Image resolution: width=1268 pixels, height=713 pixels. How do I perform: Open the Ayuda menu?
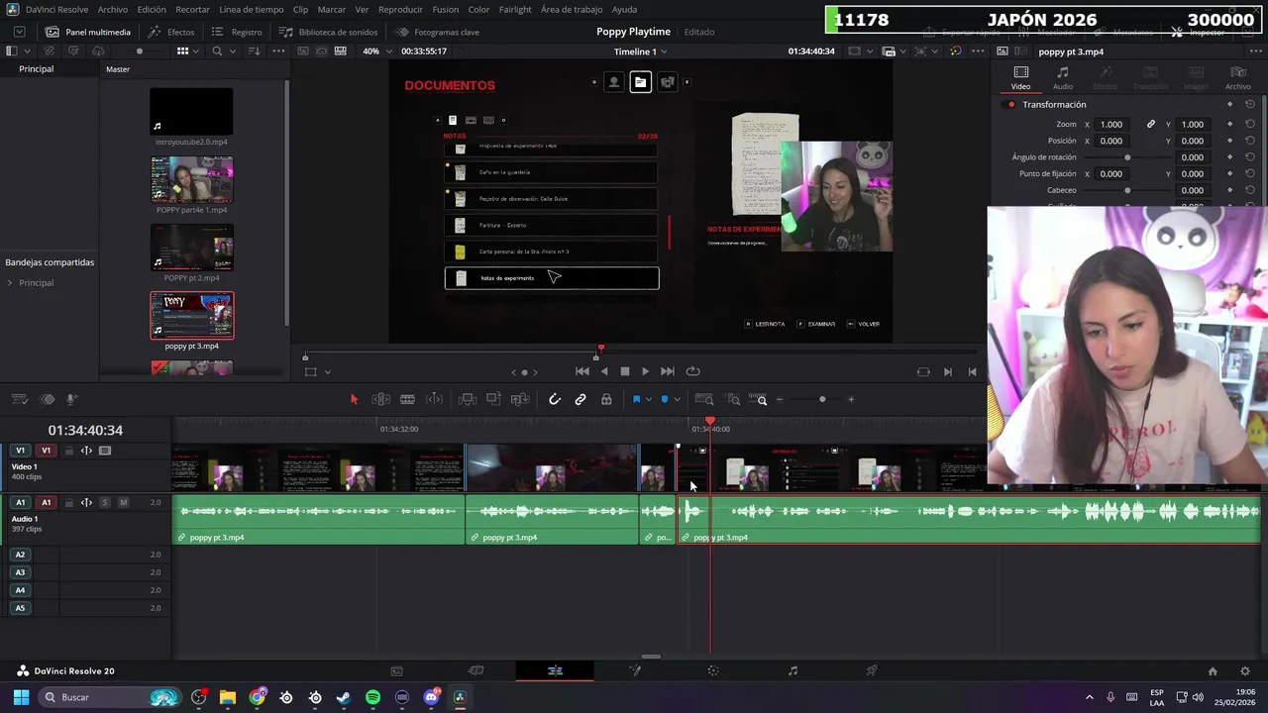pyautogui.click(x=624, y=9)
